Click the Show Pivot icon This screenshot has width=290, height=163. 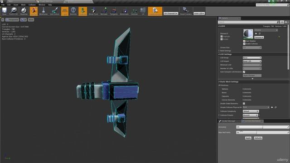pos(93,11)
